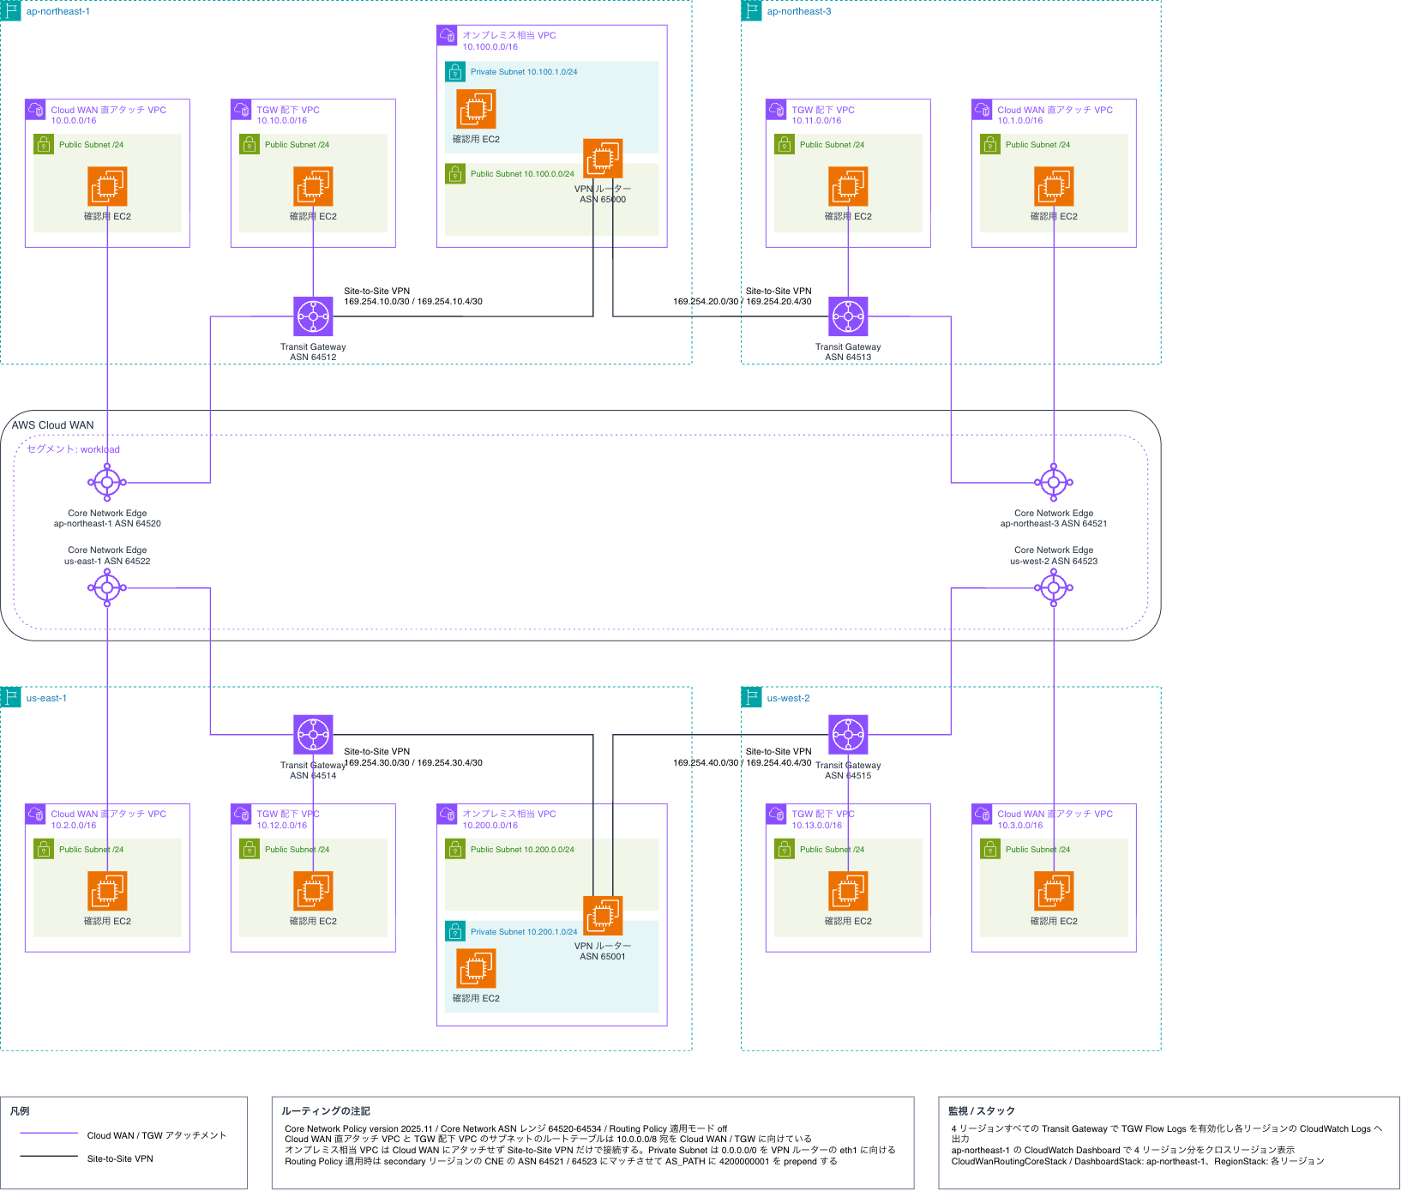Select the EC2 icon in Private Subnet 10.200.1.0/24
The image size is (1401, 1191).
pyautogui.click(x=476, y=968)
